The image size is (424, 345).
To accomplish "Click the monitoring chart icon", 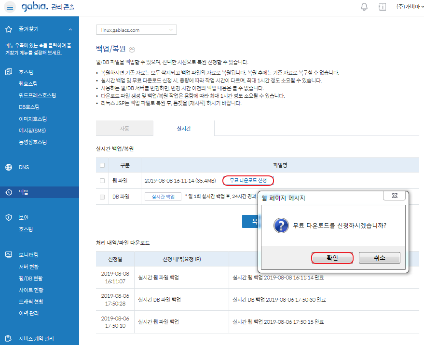I will pyautogui.click(x=9, y=255).
